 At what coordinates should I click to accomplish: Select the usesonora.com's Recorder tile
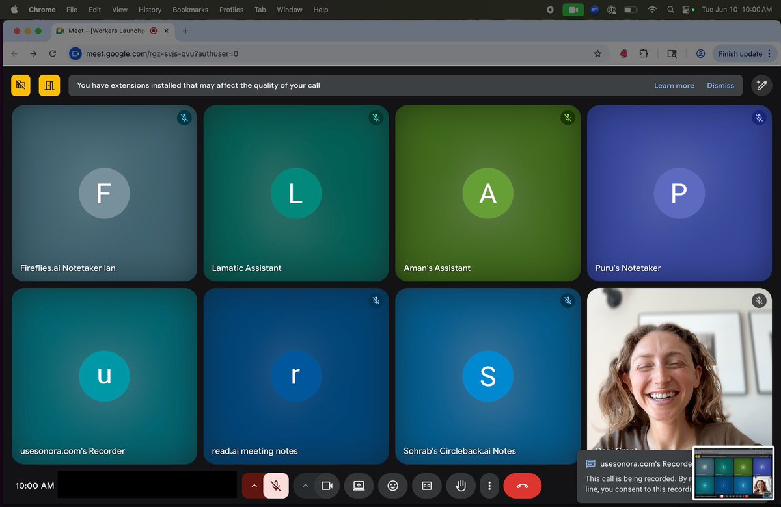pos(104,376)
